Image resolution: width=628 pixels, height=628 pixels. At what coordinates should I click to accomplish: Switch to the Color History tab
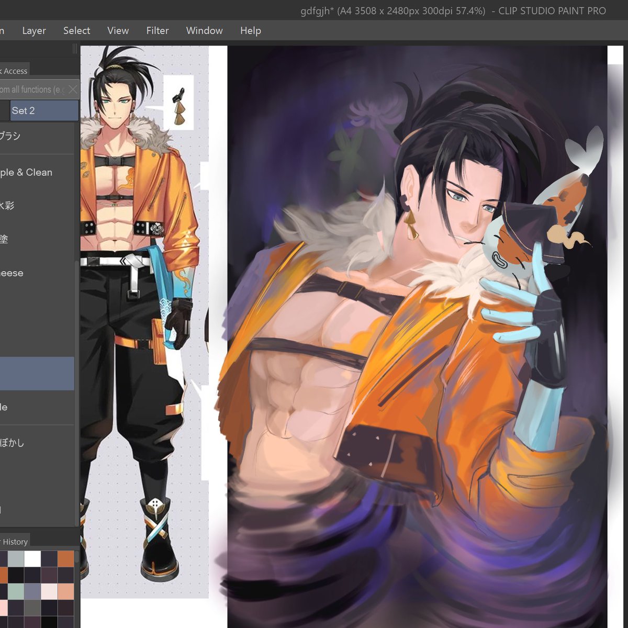(x=15, y=542)
